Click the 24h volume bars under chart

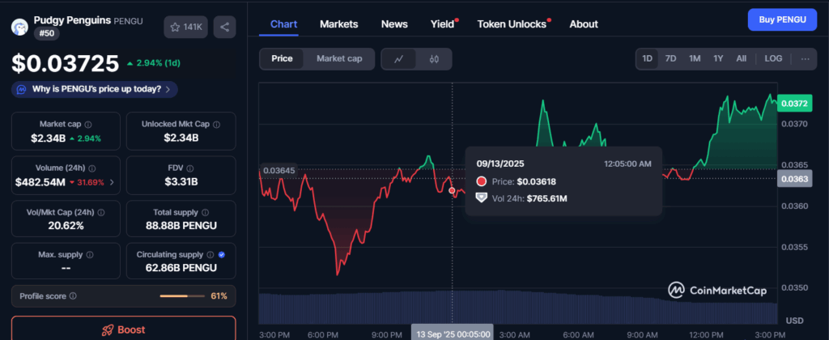[x=517, y=307]
